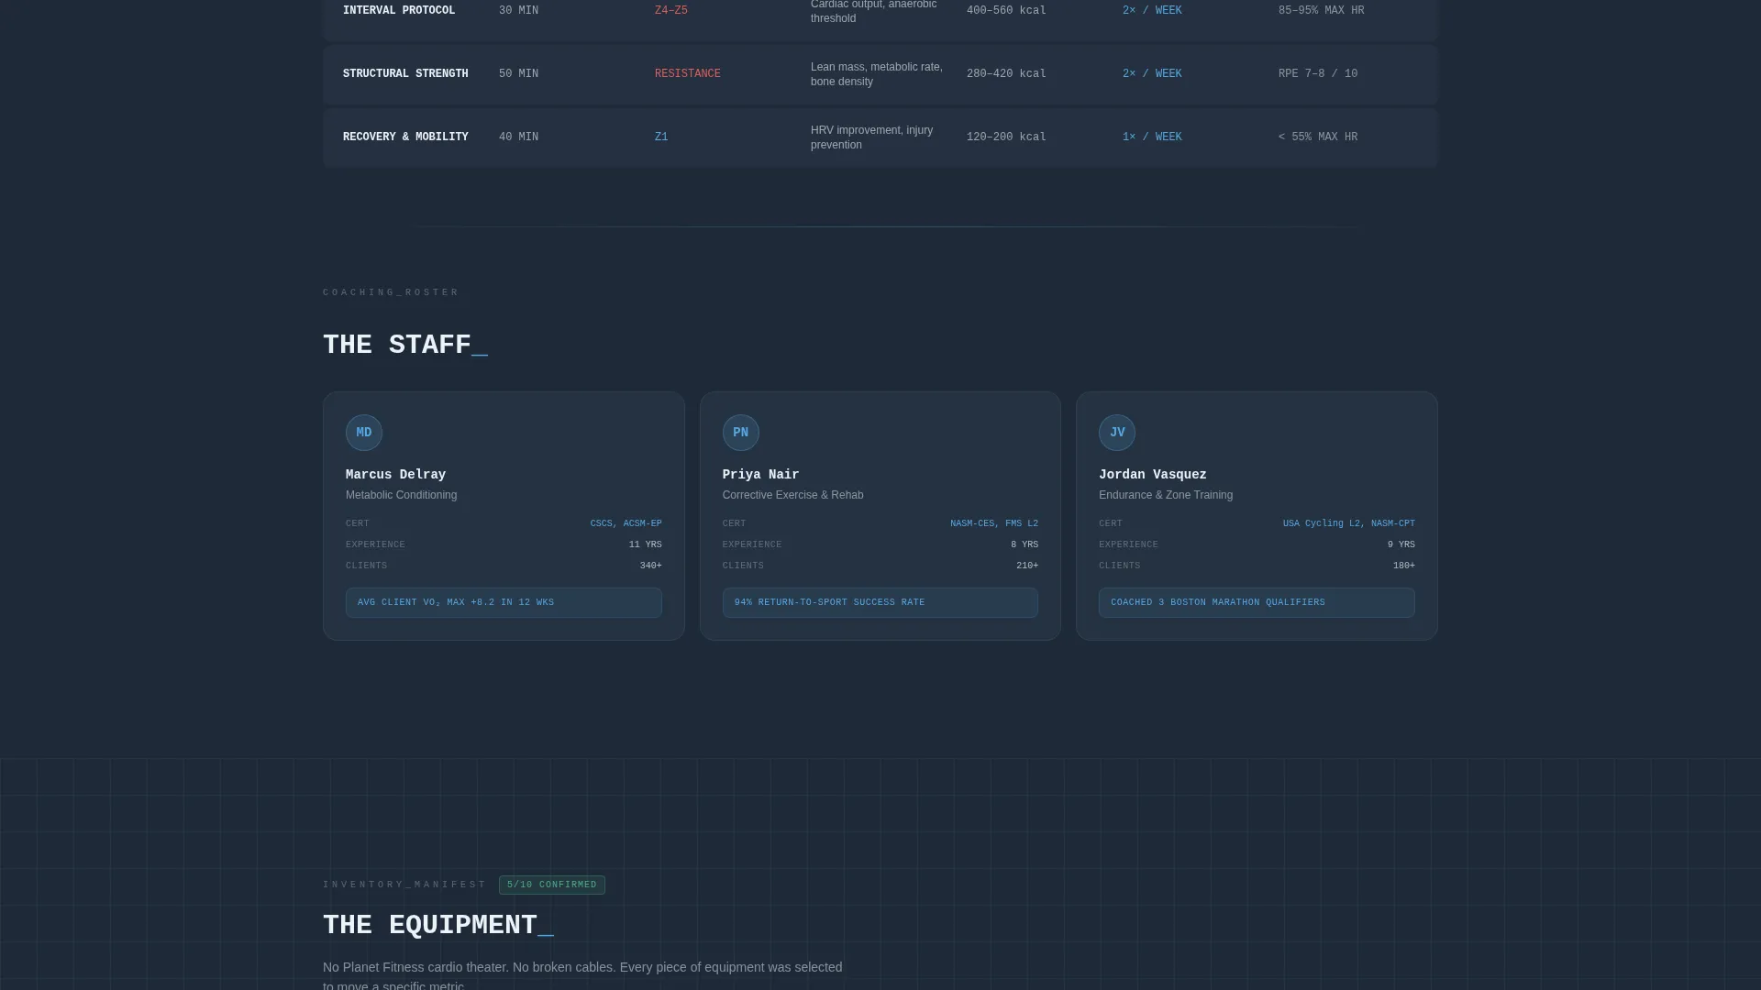Click Priya Nair's PN avatar
Screen dimensions: 1761x990
(x=740, y=433)
